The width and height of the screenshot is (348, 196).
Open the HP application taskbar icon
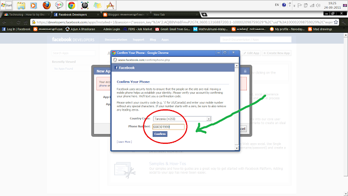click(85, 5)
